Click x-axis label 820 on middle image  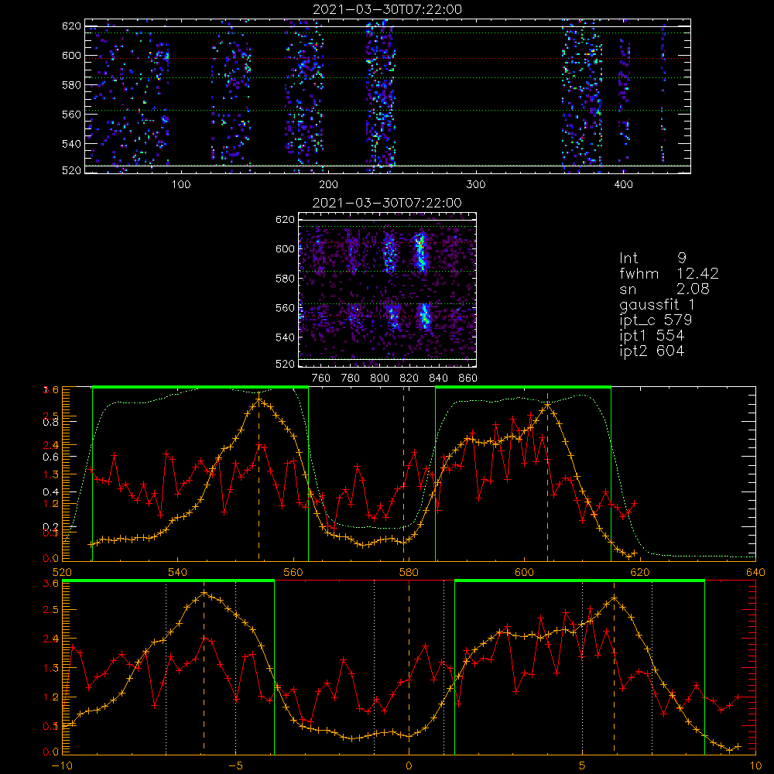(409, 378)
